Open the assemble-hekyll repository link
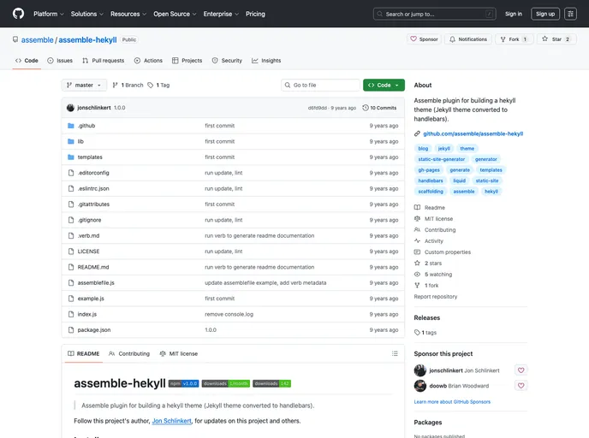Viewport: 589px width, 438px height. coord(87,40)
